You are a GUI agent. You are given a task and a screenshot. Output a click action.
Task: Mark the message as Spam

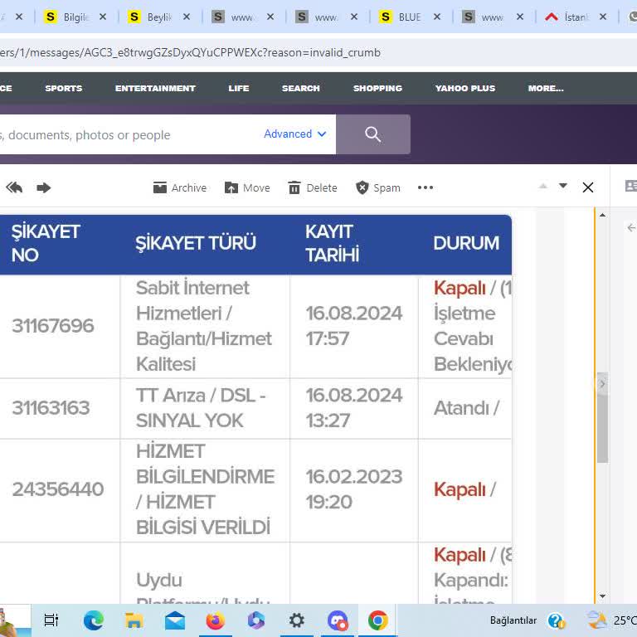(378, 187)
